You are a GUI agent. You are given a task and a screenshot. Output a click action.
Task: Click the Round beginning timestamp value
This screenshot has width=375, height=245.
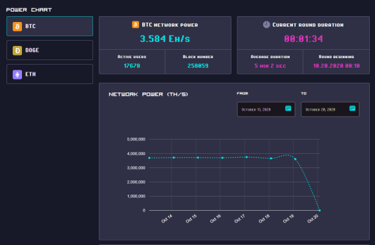click(336, 66)
